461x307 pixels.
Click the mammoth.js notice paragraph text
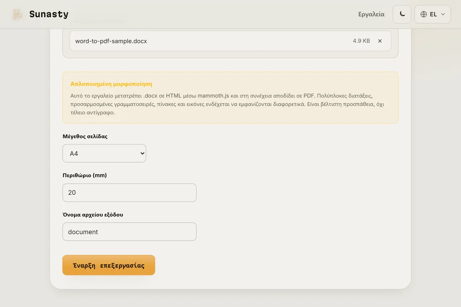coord(227,104)
